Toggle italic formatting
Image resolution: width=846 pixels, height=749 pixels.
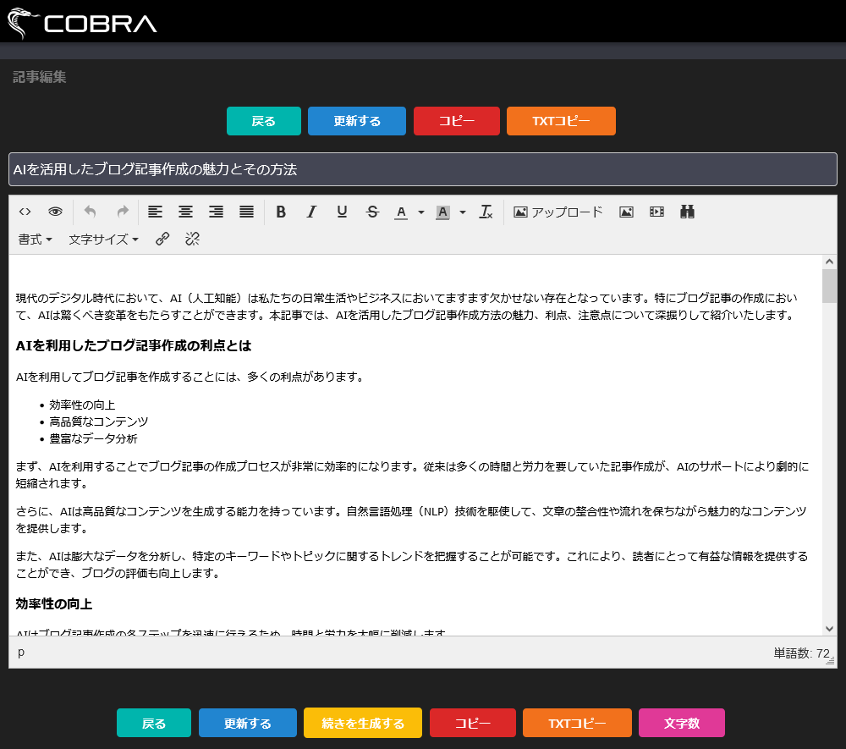[x=311, y=212]
